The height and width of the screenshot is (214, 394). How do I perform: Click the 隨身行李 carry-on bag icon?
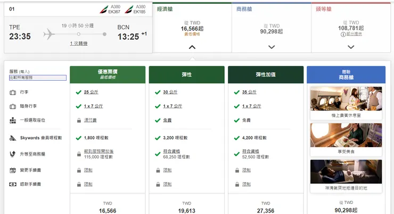click(12, 106)
